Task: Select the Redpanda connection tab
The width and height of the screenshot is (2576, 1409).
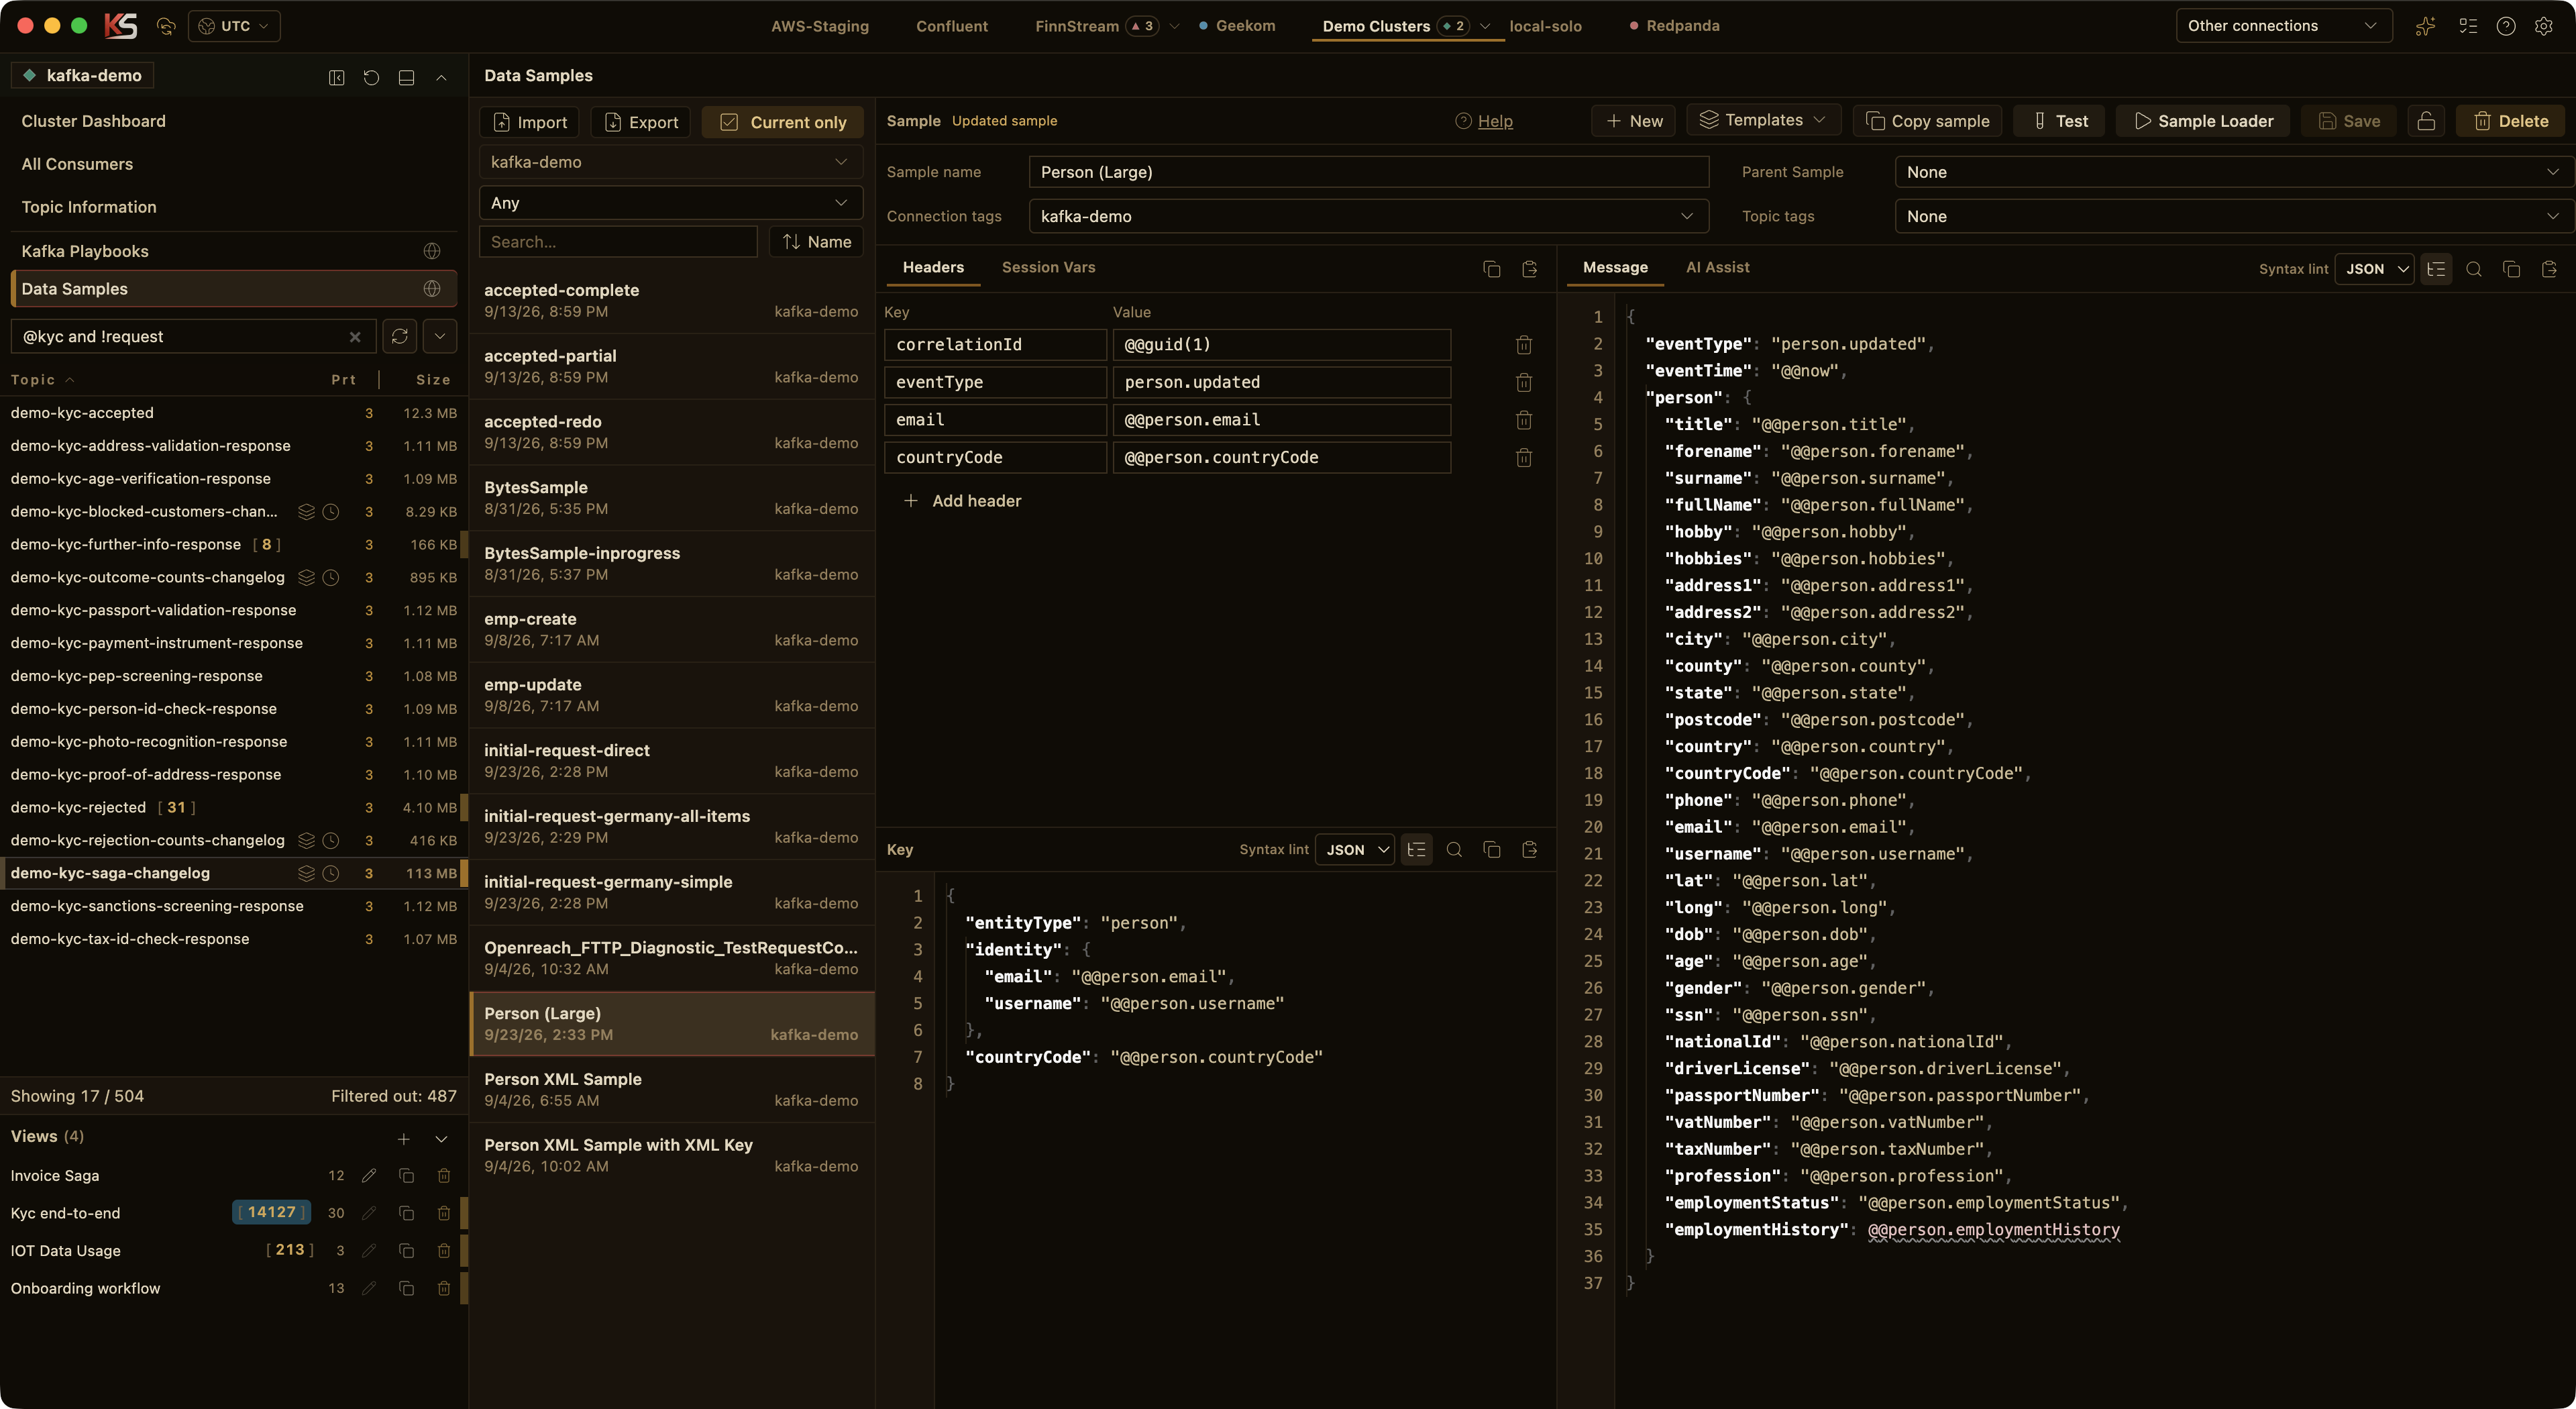Action: pyautogui.click(x=1674, y=26)
